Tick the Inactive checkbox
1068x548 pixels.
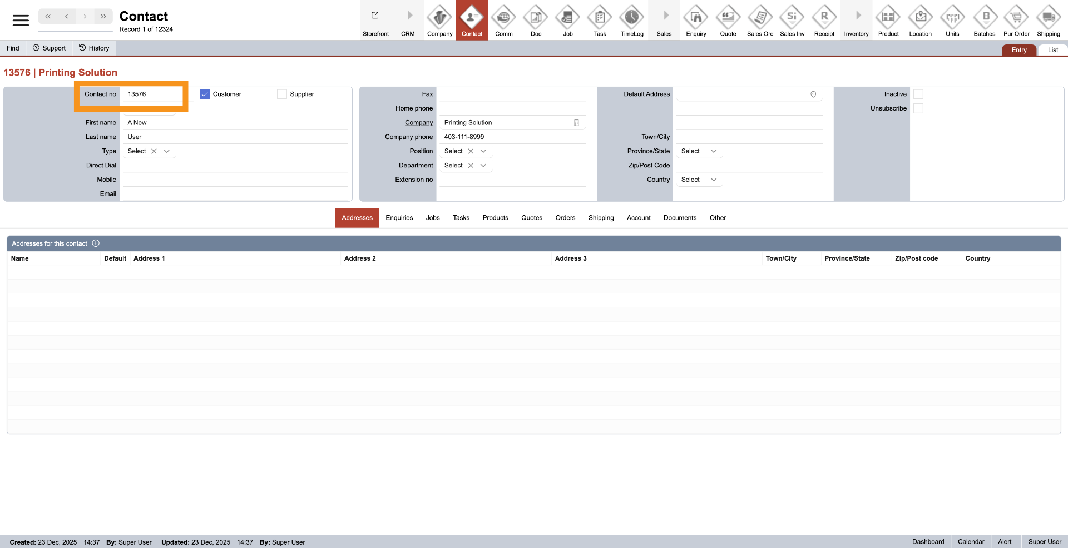point(918,94)
